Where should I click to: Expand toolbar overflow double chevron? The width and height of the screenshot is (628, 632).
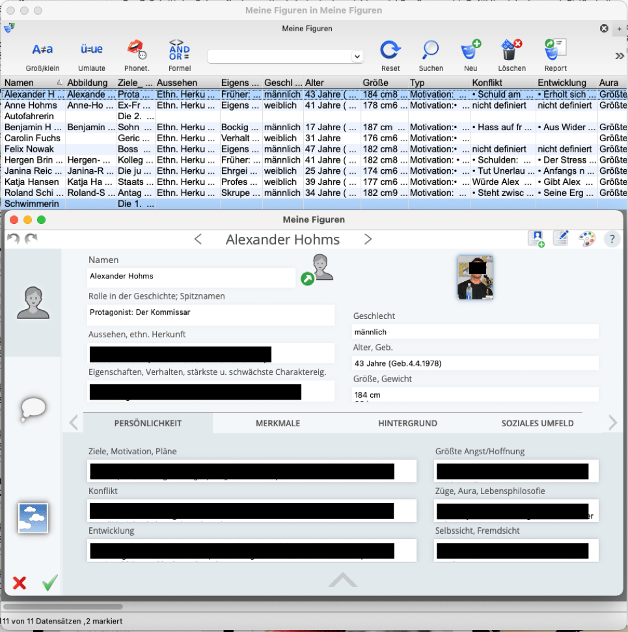pos(619,56)
